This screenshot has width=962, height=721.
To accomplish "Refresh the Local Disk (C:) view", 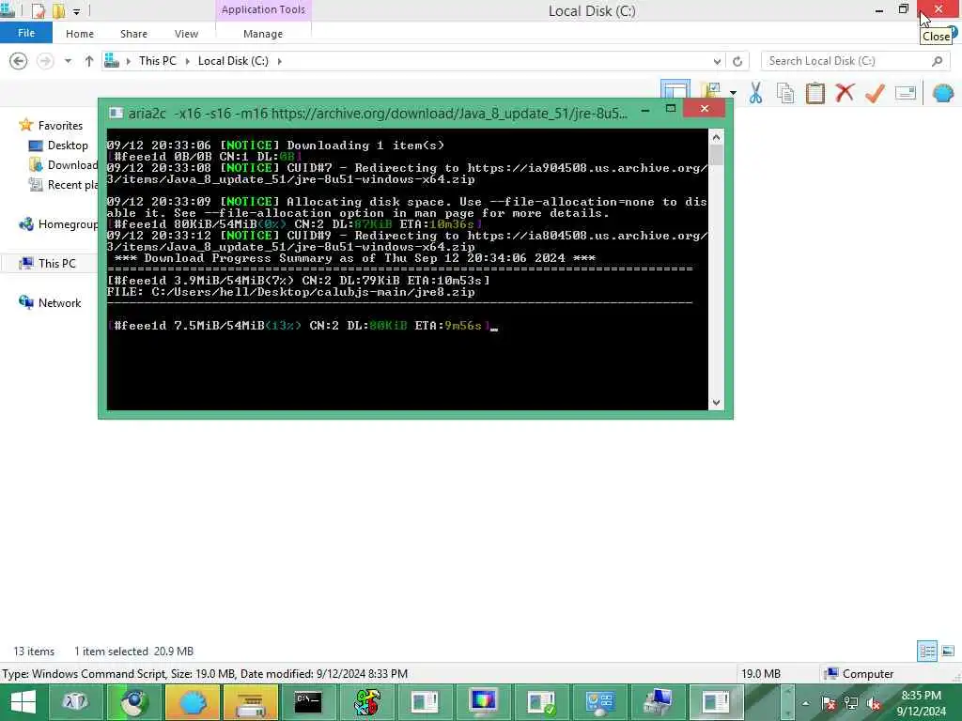I will coord(737,61).
